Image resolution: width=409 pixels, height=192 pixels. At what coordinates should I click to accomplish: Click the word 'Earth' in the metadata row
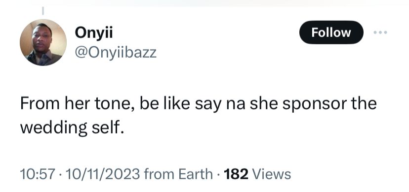196,174
